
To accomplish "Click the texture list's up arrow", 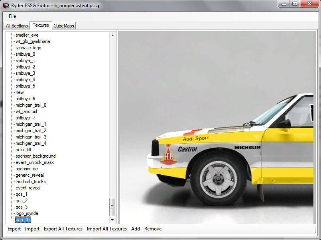I will click(x=112, y=35).
